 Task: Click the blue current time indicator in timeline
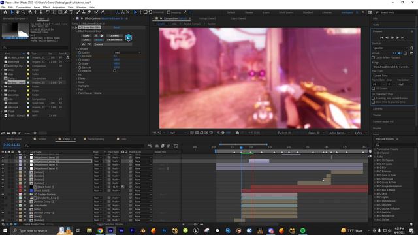click(242, 148)
